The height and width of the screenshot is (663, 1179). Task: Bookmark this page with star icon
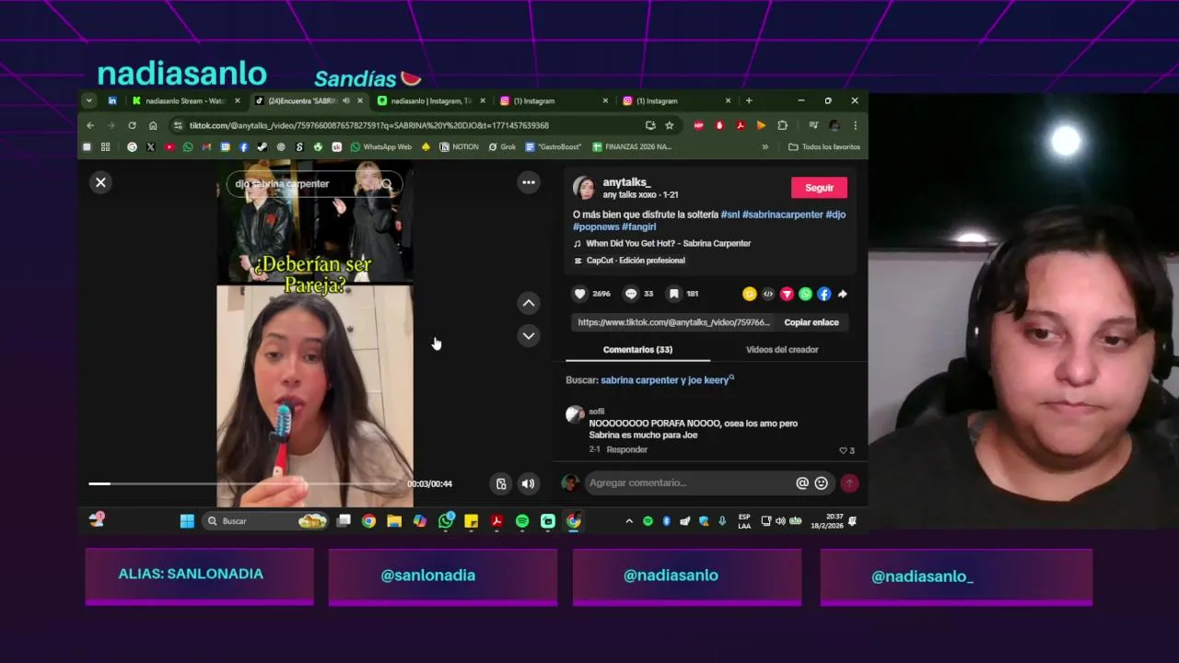[x=670, y=125]
